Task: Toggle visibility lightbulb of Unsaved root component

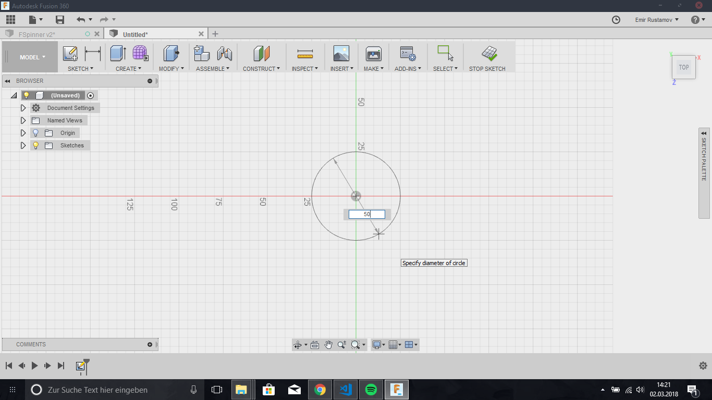Action: point(26,95)
